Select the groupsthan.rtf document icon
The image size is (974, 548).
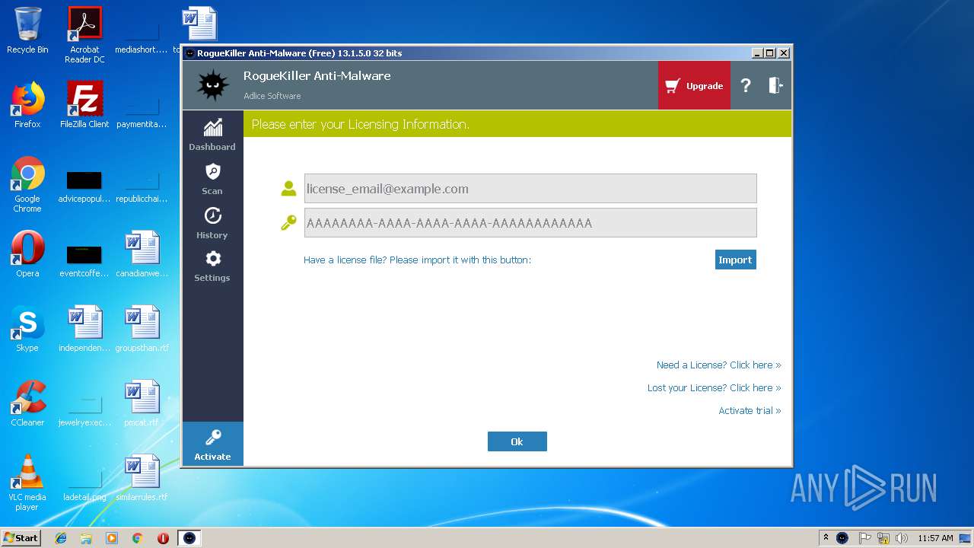142,329
